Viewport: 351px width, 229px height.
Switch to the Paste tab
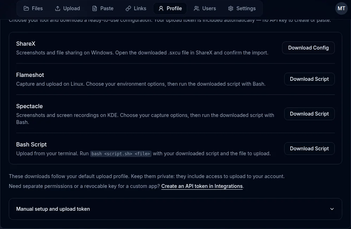pos(103,8)
